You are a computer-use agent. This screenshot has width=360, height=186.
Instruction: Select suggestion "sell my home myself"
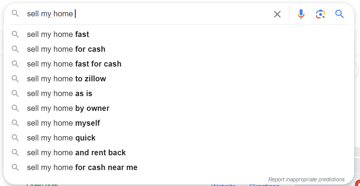click(x=179, y=123)
